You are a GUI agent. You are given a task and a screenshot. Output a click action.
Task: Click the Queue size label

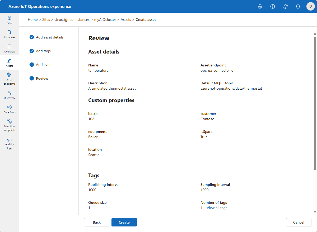(x=97, y=202)
